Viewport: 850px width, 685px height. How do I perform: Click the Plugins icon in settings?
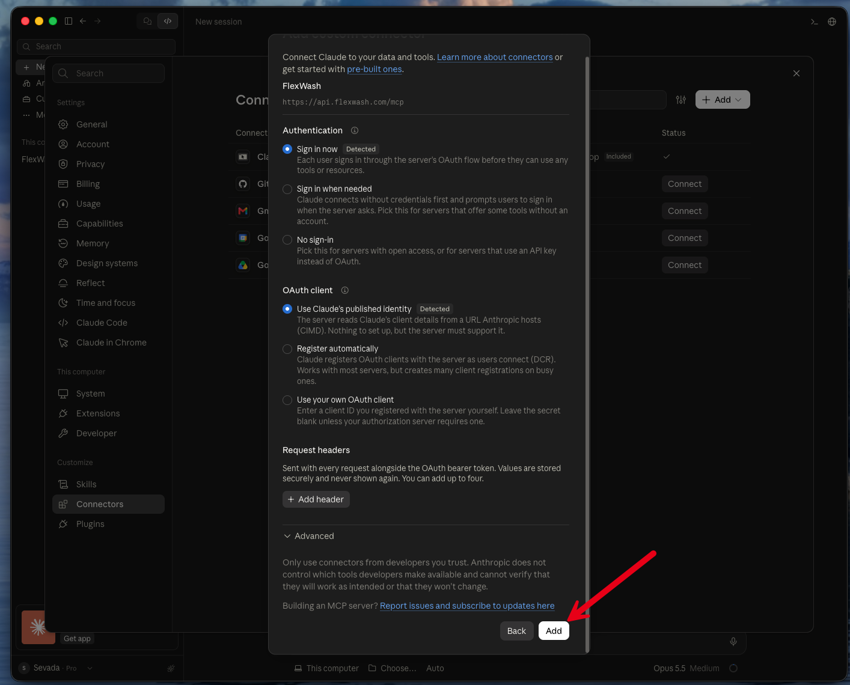click(63, 524)
